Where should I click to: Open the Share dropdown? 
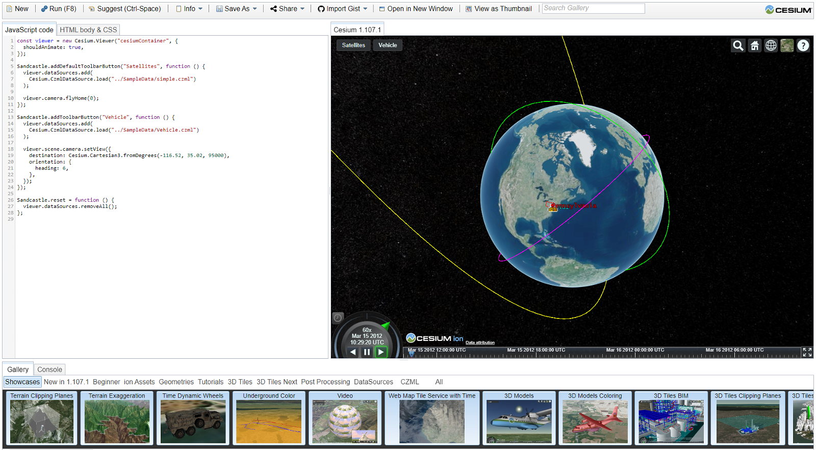(x=288, y=9)
